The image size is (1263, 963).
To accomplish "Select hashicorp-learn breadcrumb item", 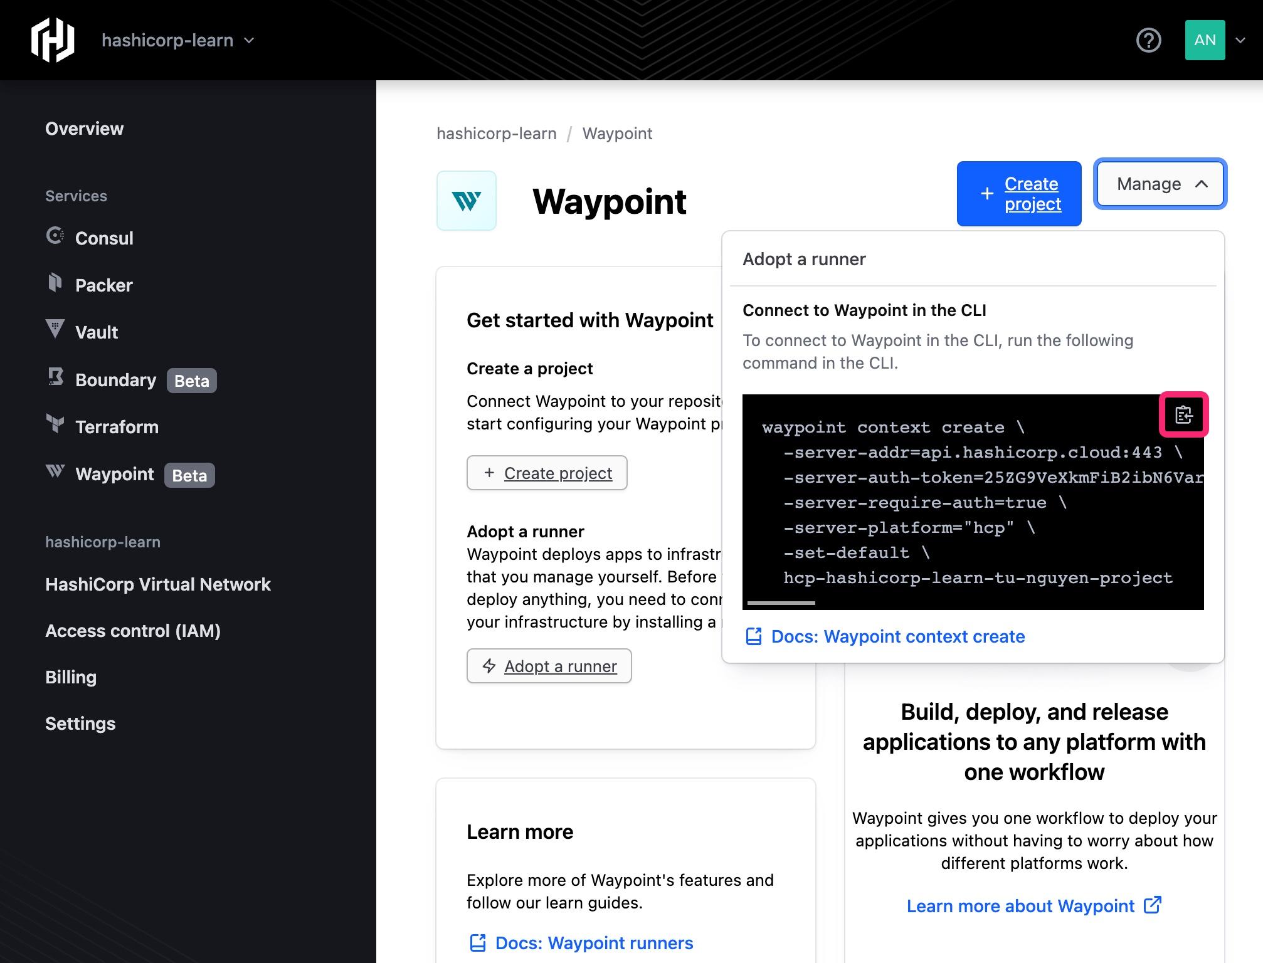I will pyautogui.click(x=495, y=132).
